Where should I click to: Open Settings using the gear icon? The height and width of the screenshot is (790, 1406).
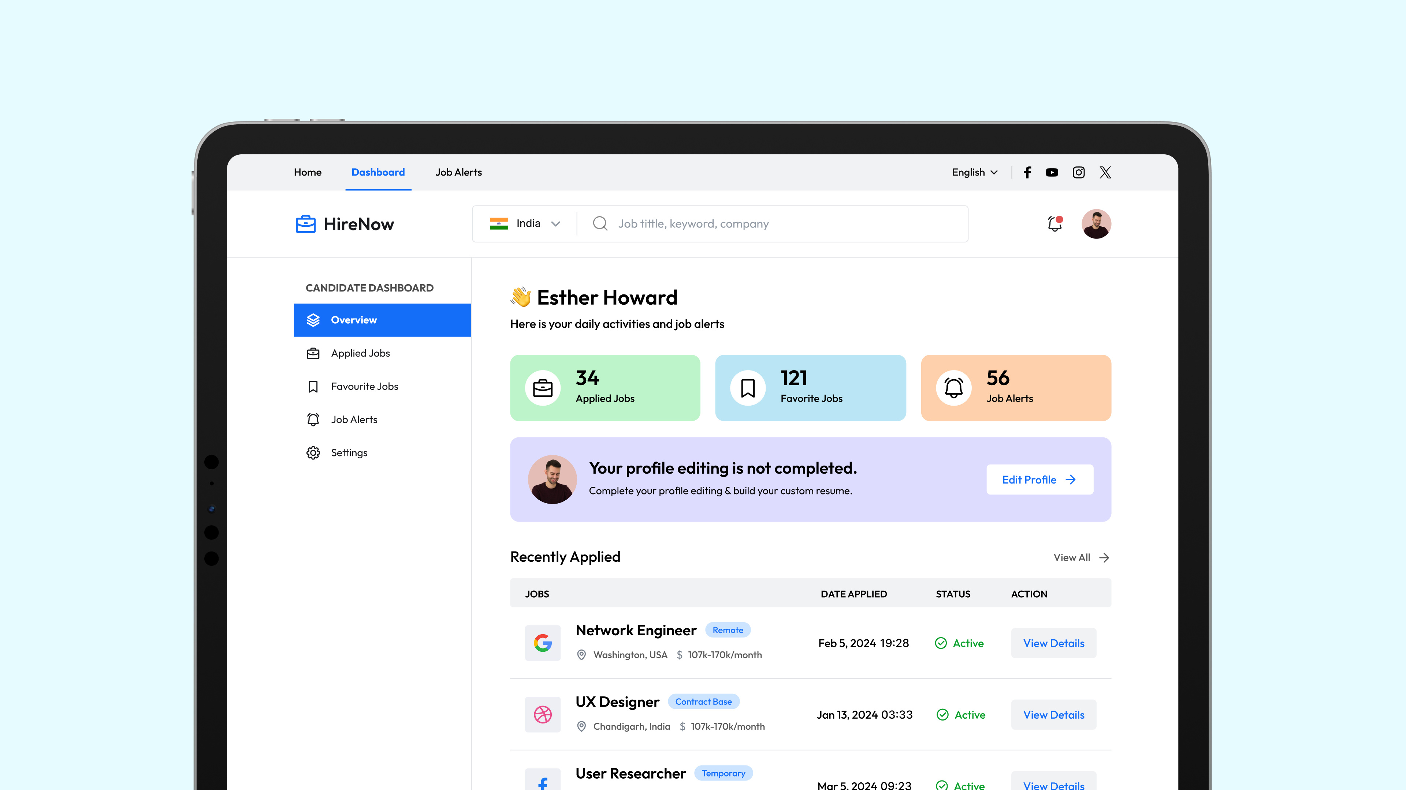(313, 452)
